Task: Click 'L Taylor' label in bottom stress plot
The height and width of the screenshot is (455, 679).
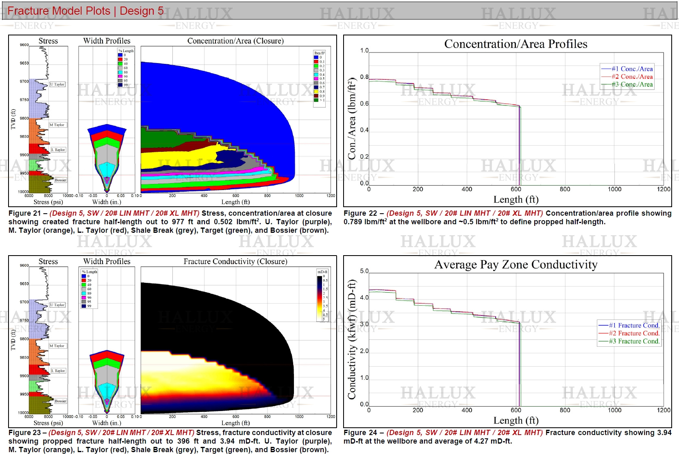Action: (x=58, y=371)
